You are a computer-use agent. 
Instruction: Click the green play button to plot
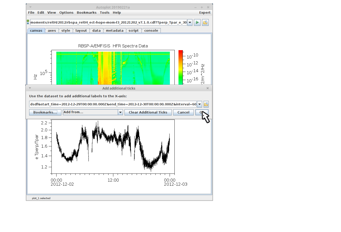pyautogui.click(x=197, y=23)
